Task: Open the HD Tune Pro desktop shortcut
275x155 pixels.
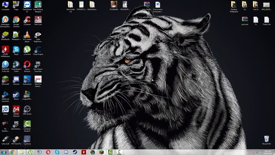Action: click(x=16, y=140)
